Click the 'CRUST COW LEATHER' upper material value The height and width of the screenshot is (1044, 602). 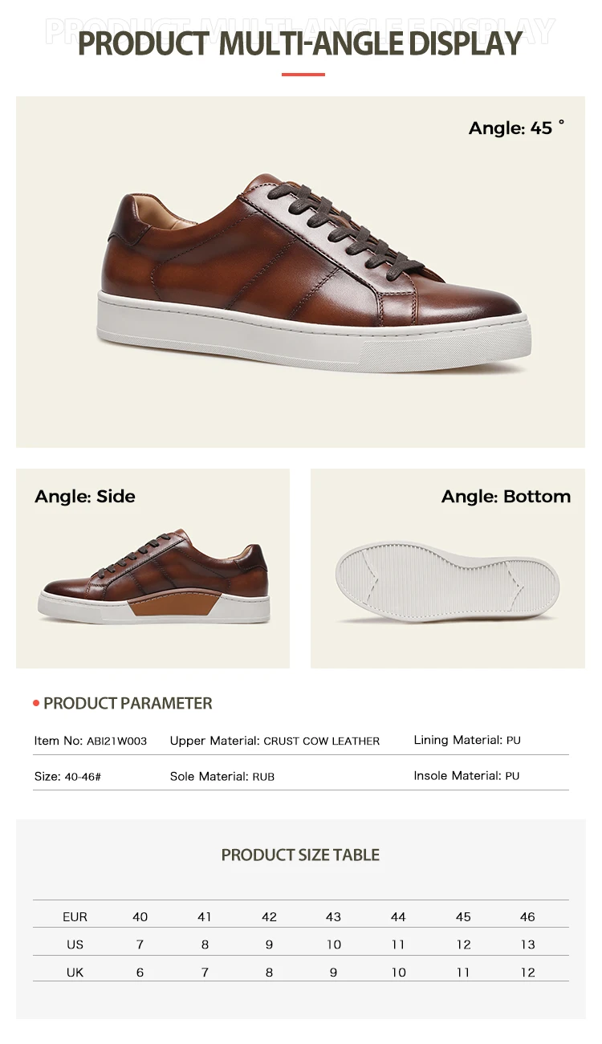(x=322, y=741)
